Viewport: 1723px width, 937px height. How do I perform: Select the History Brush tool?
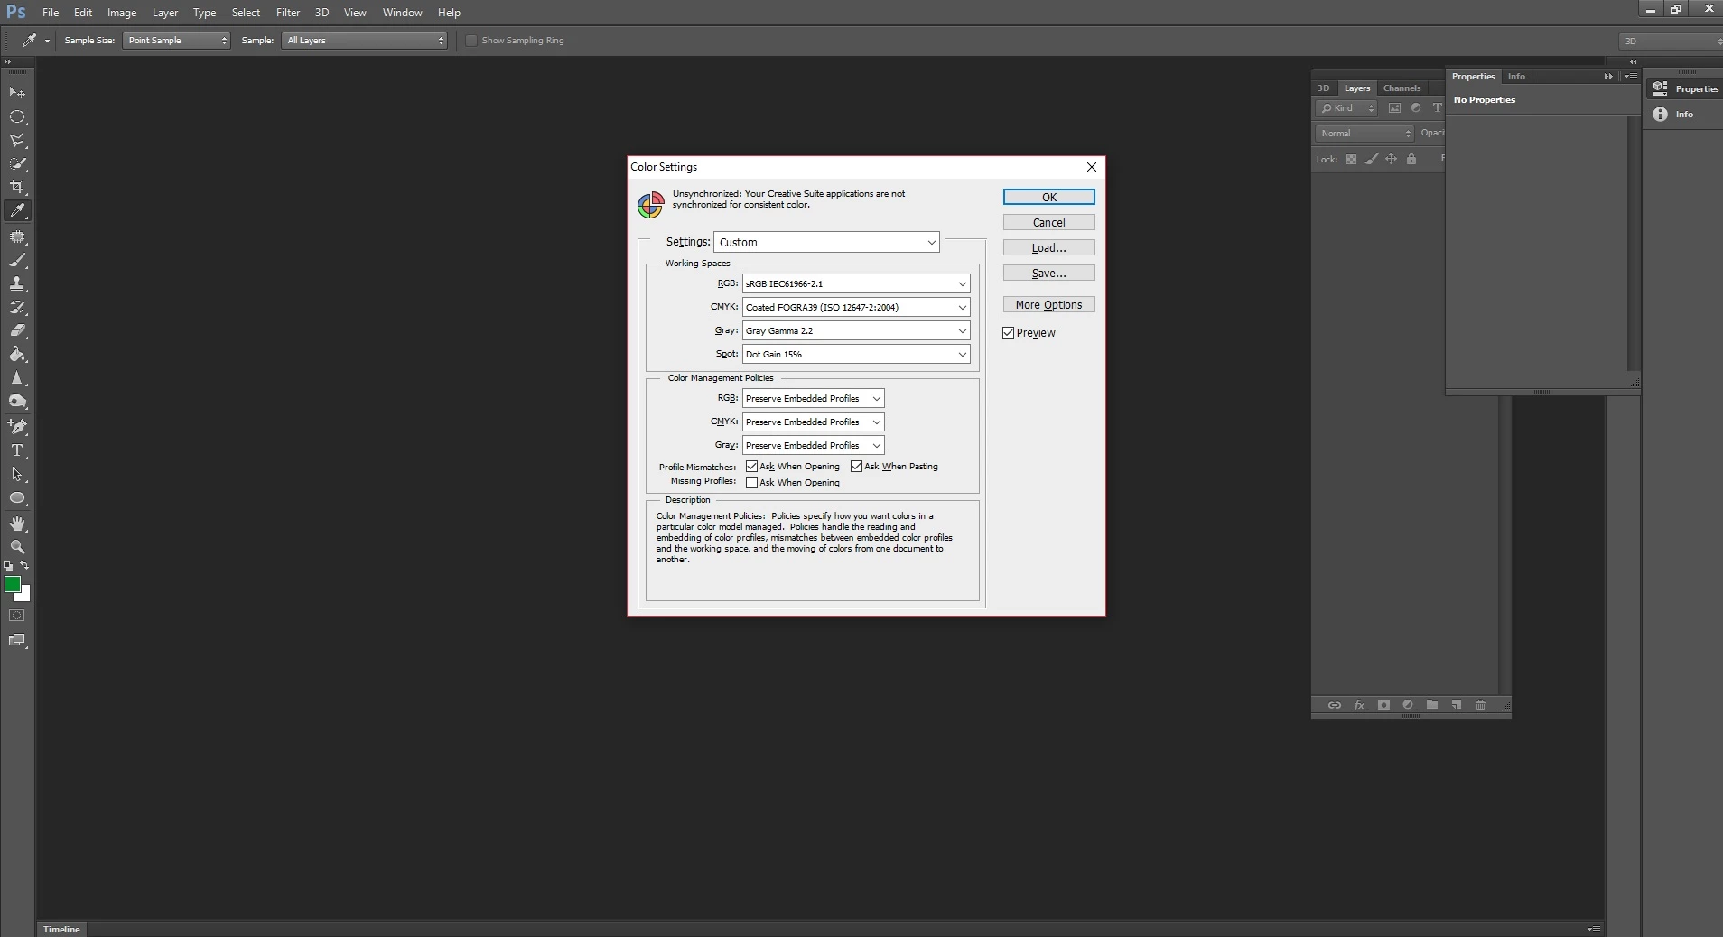click(17, 307)
